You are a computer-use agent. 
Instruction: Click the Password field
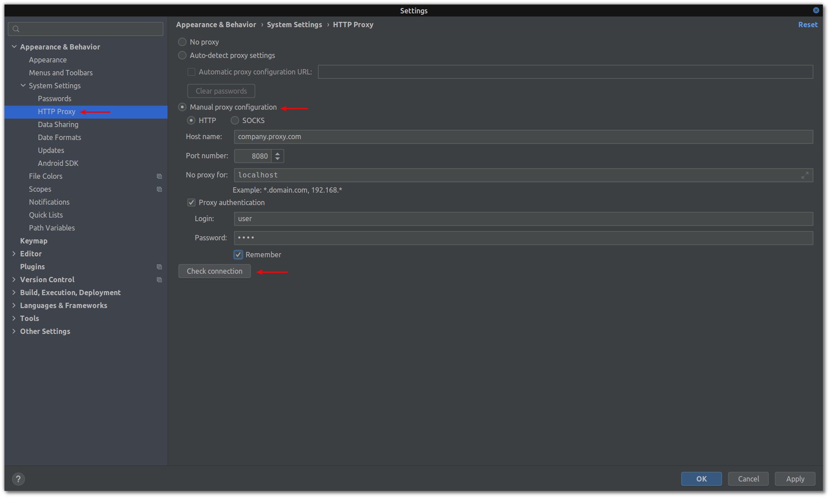click(x=523, y=238)
